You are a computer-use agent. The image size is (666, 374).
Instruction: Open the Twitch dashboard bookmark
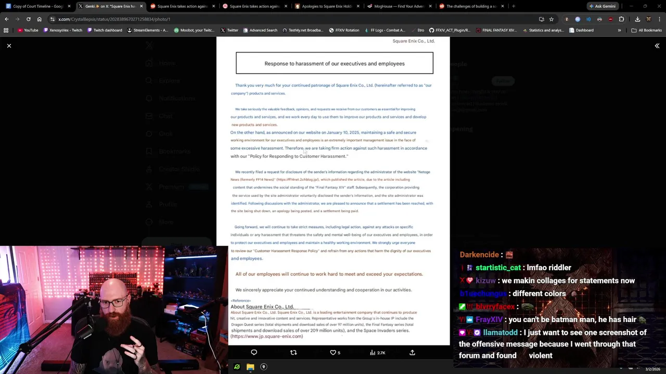coord(105,30)
